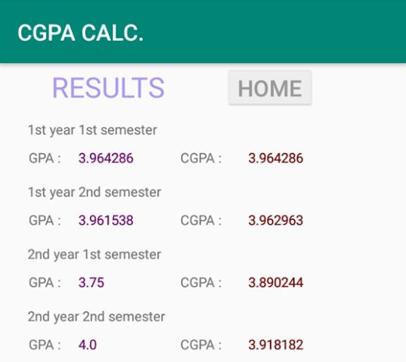Click the CGPA label beside 3.918182
This screenshot has height=362, width=406.
(x=201, y=345)
